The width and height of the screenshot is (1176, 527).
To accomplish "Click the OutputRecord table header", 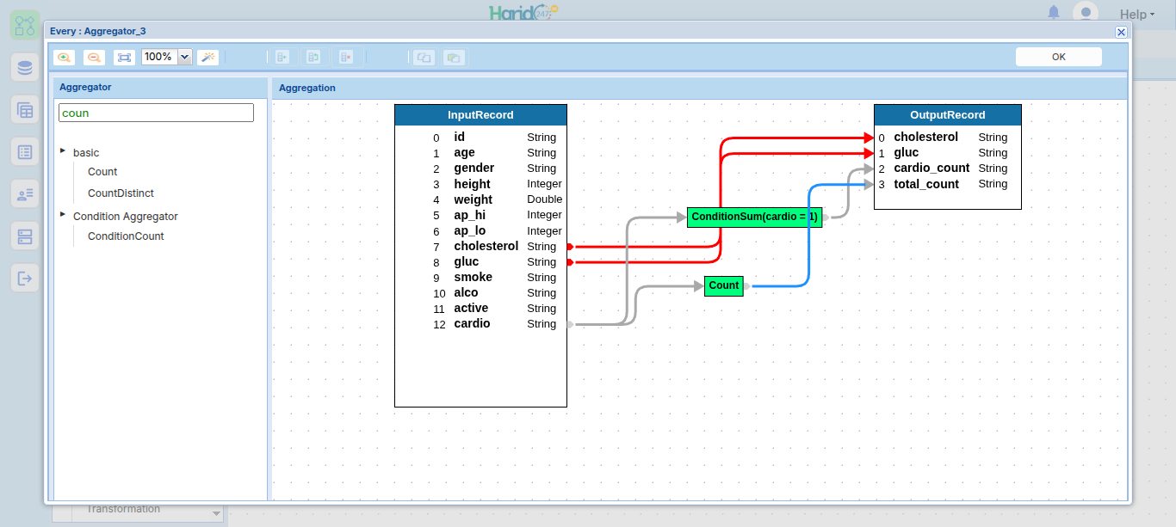I will [x=947, y=115].
